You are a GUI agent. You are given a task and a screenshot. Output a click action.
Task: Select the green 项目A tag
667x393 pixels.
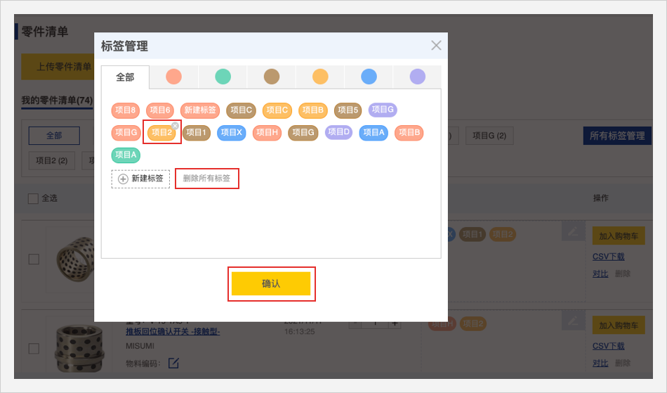(x=126, y=155)
